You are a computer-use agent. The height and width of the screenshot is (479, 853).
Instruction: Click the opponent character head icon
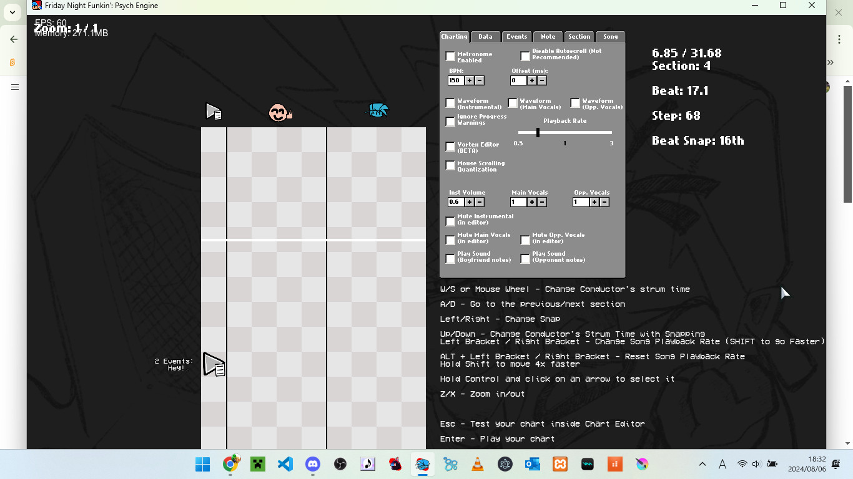pos(280,112)
